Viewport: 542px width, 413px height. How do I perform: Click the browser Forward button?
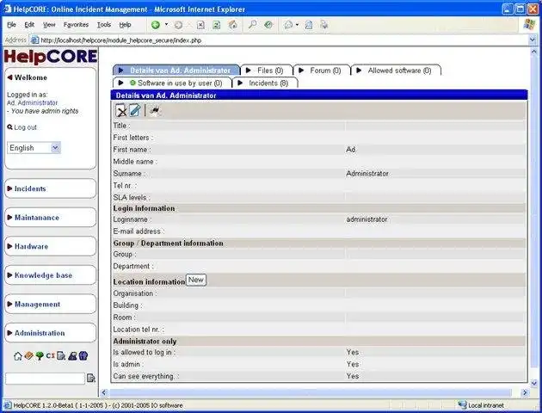coord(178,25)
